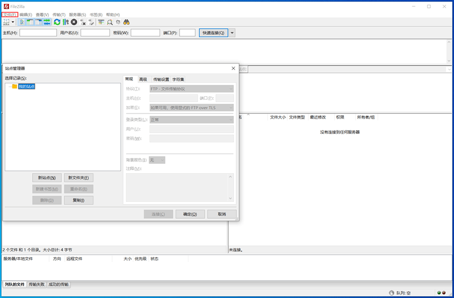This screenshot has width=454, height=298.
Task: Toggle the local directory tree icon
Action: [30, 22]
